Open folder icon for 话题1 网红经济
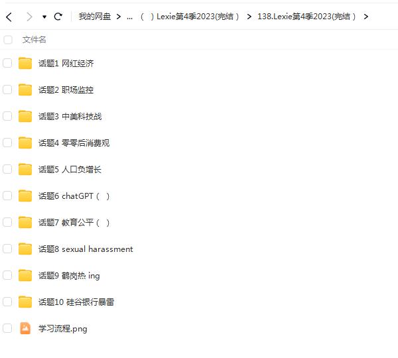The height and width of the screenshot is (358, 398). click(x=25, y=63)
